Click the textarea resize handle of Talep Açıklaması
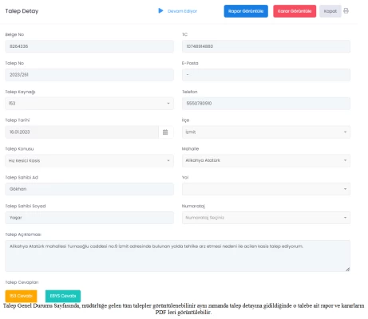This screenshot has height=319, width=368. pyautogui.click(x=347, y=269)
